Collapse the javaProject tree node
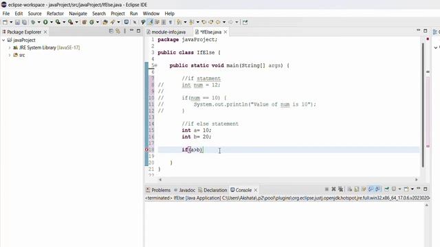The height and width of the screenshot is (247, 440). [3, 40]
